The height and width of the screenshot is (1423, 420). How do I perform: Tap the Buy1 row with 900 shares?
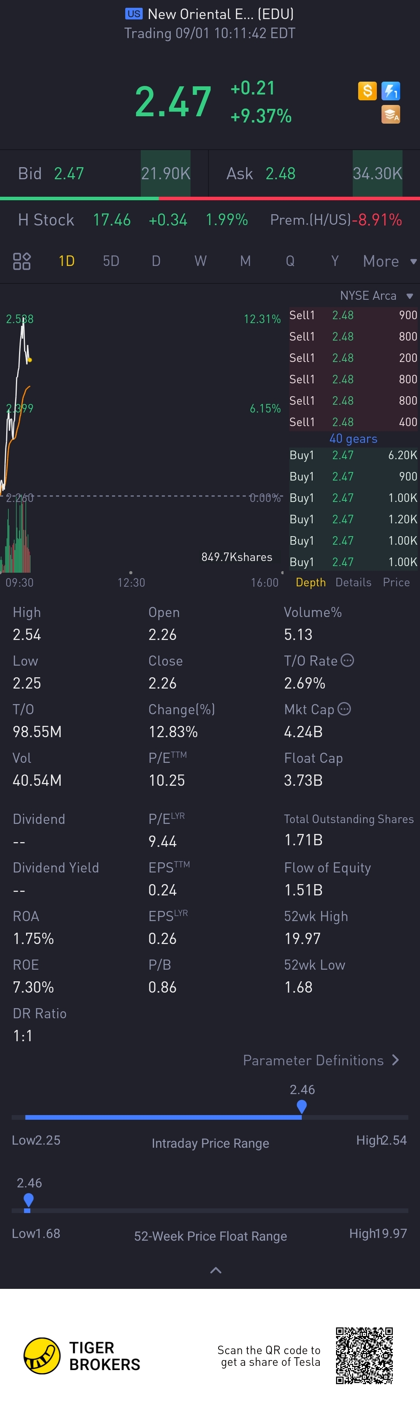click(353, 476)
